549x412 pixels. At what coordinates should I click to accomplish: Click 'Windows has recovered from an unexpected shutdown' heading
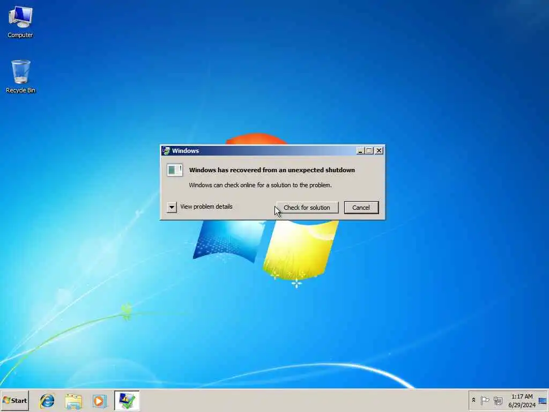click(272, 170)
